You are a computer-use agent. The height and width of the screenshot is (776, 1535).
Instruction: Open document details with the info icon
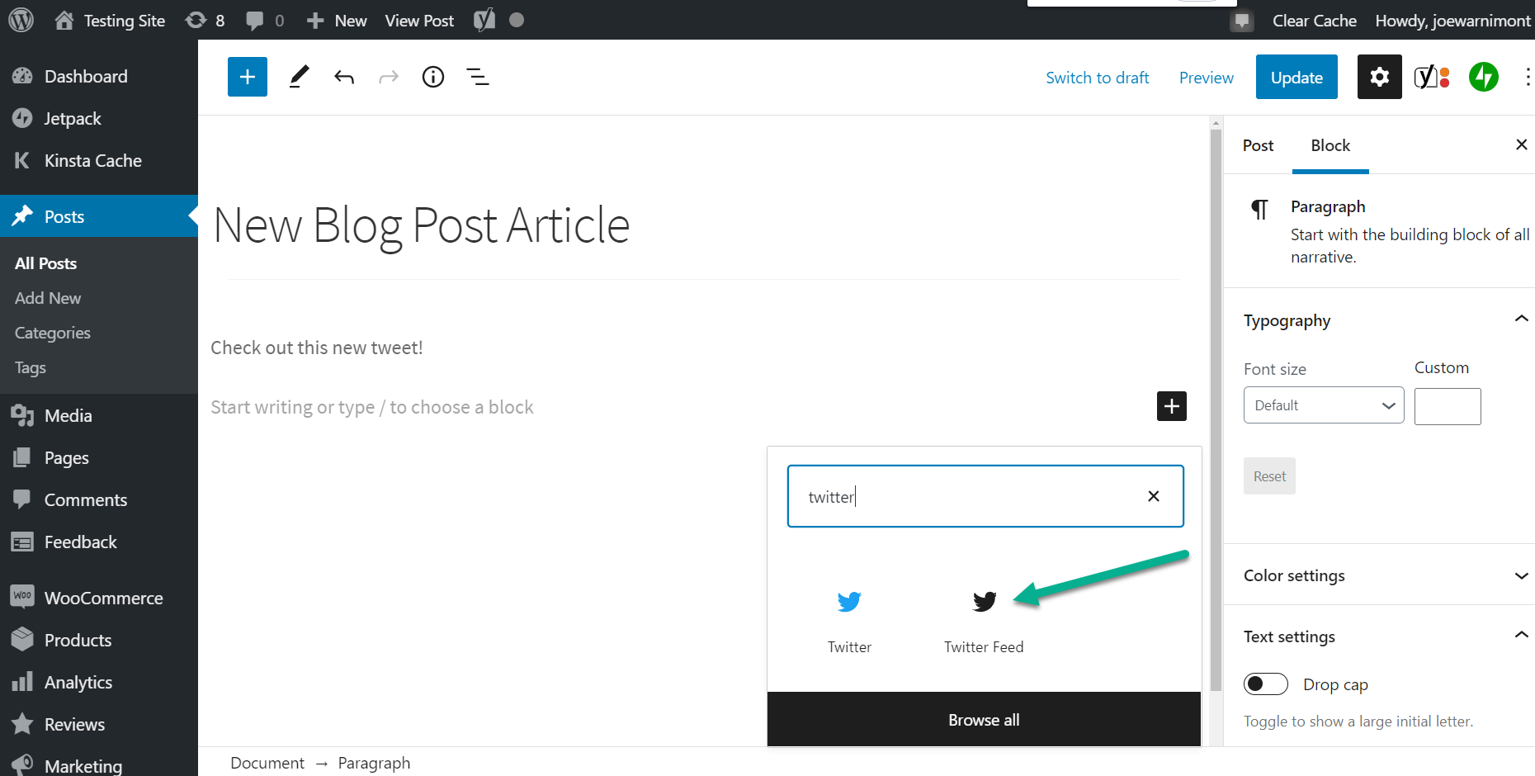pyautogui.click(x=432, y=76)
